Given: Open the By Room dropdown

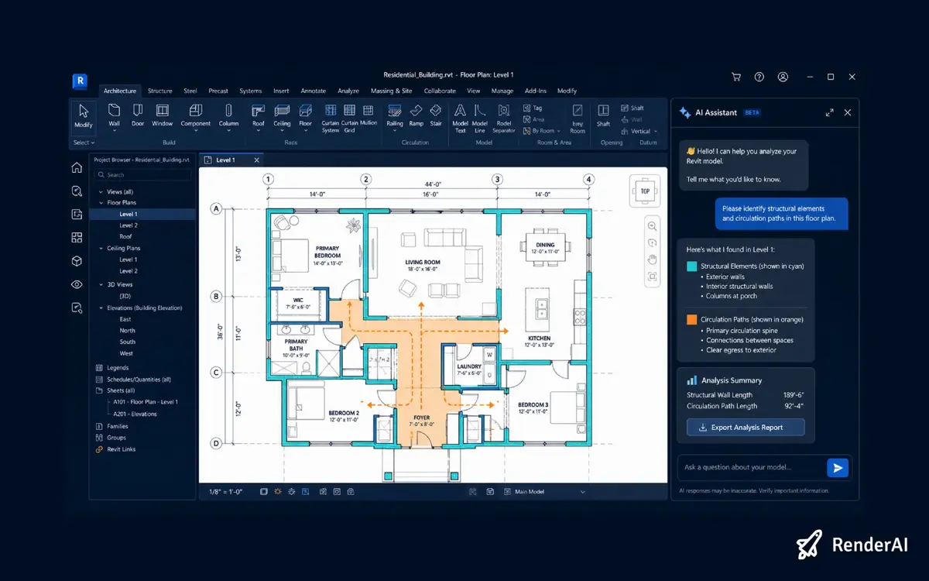Looking at the screenshot, I should [x=541, y=131].
